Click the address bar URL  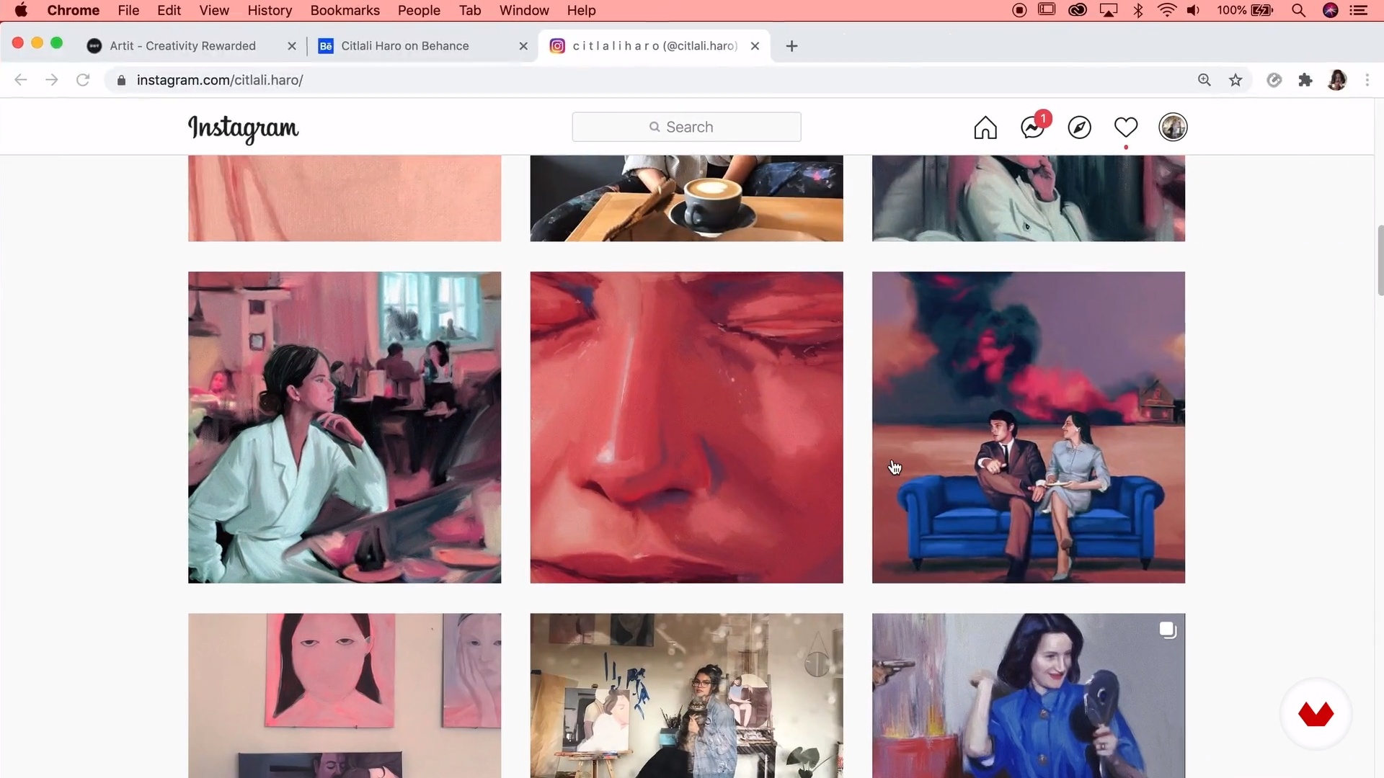[x=220, y=80]
